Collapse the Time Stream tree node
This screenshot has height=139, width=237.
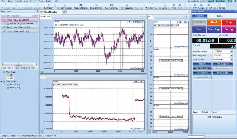click(x=2, y=72)
